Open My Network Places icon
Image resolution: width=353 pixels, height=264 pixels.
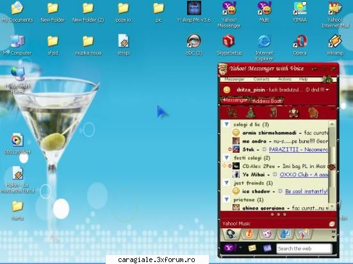17,81
